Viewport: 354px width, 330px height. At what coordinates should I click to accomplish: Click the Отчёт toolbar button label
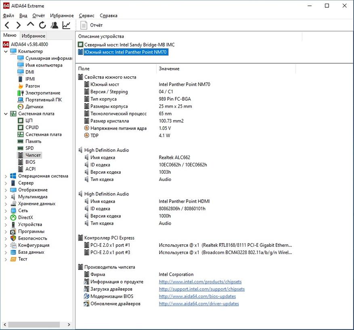[96, 25]
